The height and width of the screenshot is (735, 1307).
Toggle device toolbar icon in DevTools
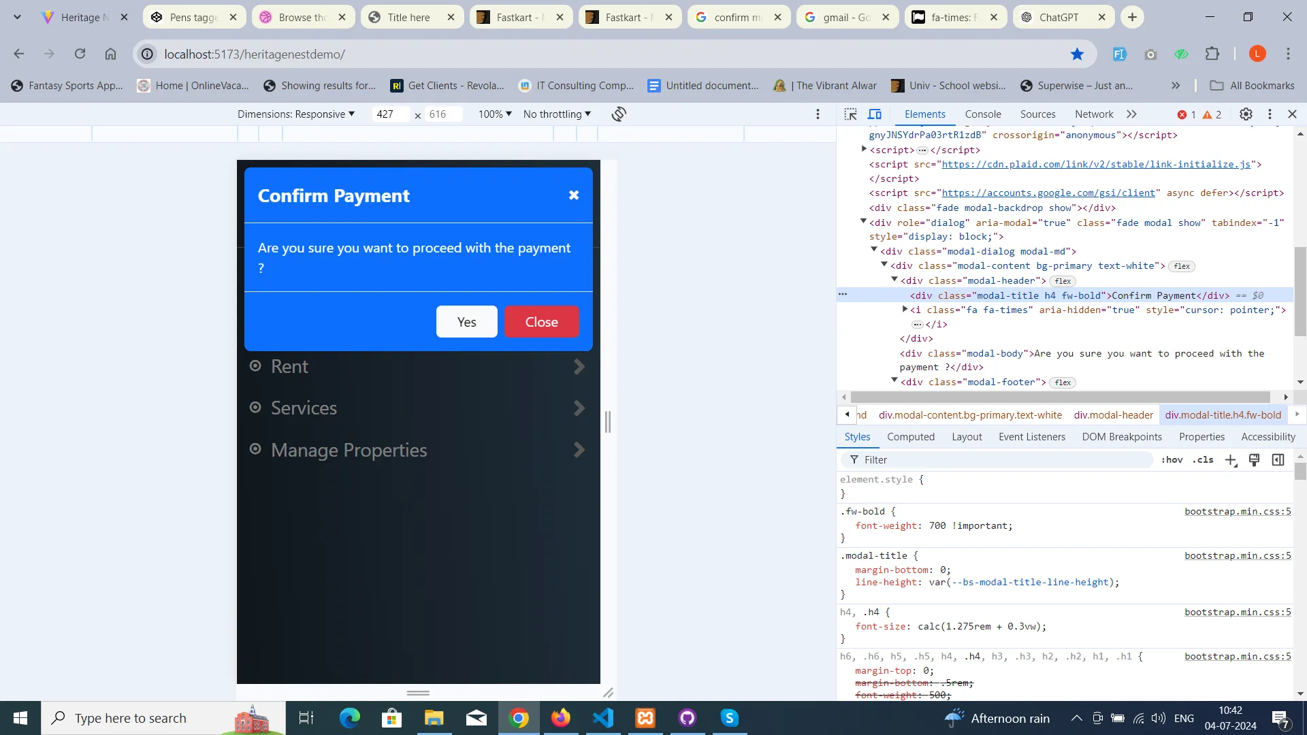pyautogui.click(x=875, y=114)
